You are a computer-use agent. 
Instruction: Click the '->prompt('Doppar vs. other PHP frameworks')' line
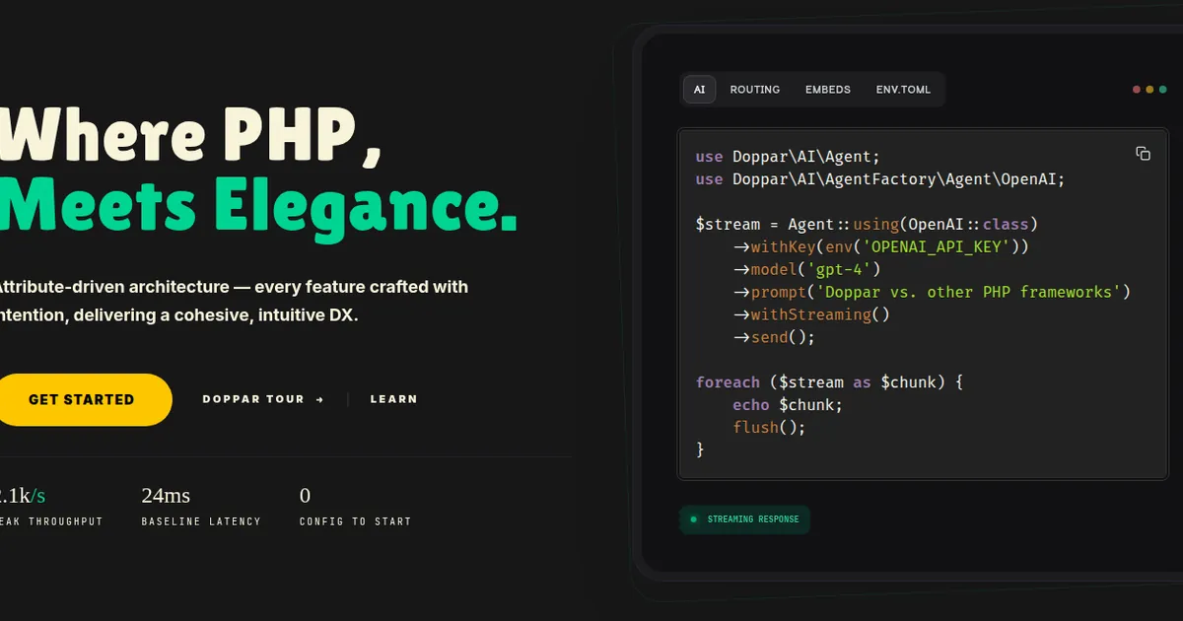(x=932, y=292)
